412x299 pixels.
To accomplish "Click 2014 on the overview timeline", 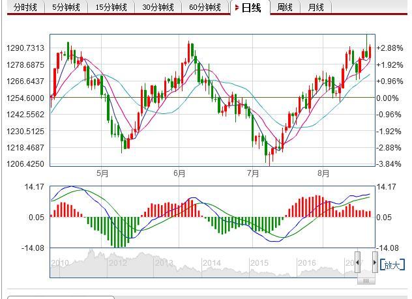I will (211, 263).
